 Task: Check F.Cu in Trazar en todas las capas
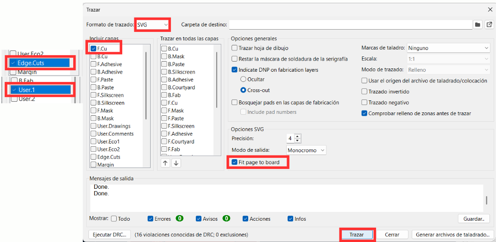[x=164, y=103]
